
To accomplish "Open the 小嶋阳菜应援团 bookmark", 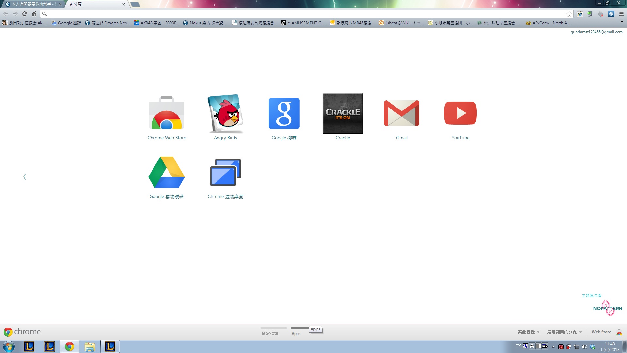I will 450,23.
